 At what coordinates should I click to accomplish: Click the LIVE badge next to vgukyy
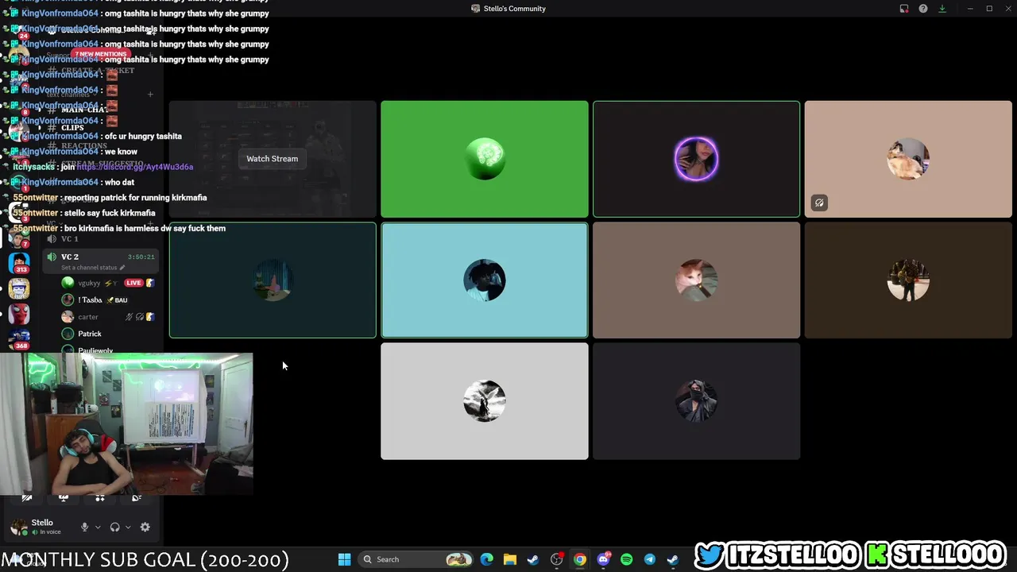(133, 283)
